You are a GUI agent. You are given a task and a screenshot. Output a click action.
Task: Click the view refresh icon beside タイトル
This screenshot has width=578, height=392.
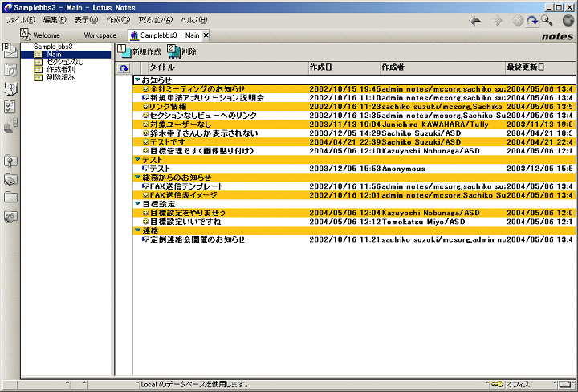[x=124, y=68]
